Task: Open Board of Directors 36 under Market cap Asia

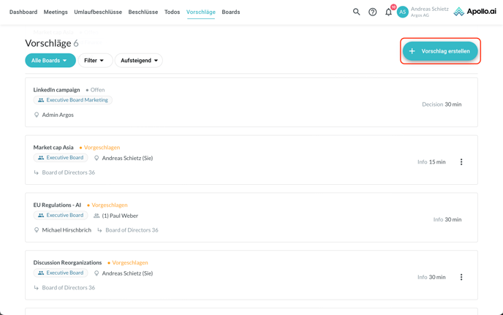Action: point(68,172)
